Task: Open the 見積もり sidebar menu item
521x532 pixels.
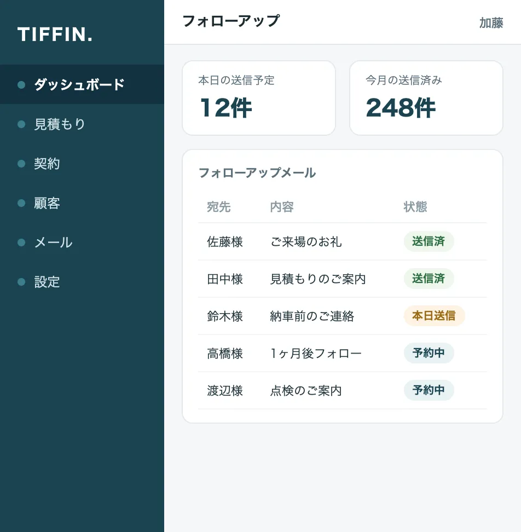Action: click(x=82, y=124)
